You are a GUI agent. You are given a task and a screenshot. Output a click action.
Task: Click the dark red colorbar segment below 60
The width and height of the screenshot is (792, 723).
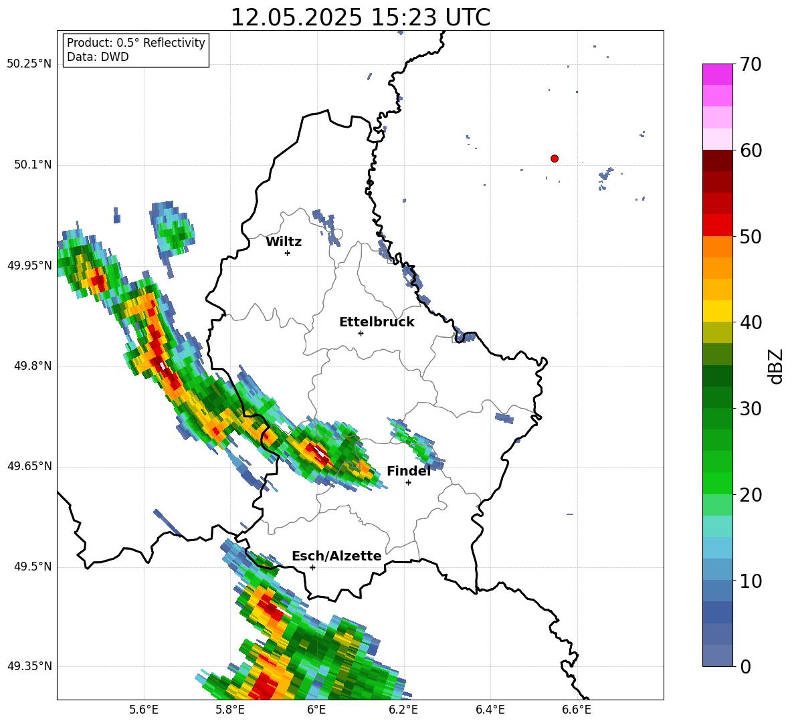tap(717, 161)
